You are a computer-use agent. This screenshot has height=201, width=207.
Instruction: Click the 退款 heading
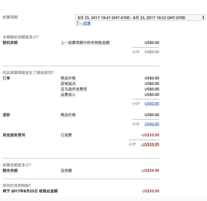pos(6,115)
